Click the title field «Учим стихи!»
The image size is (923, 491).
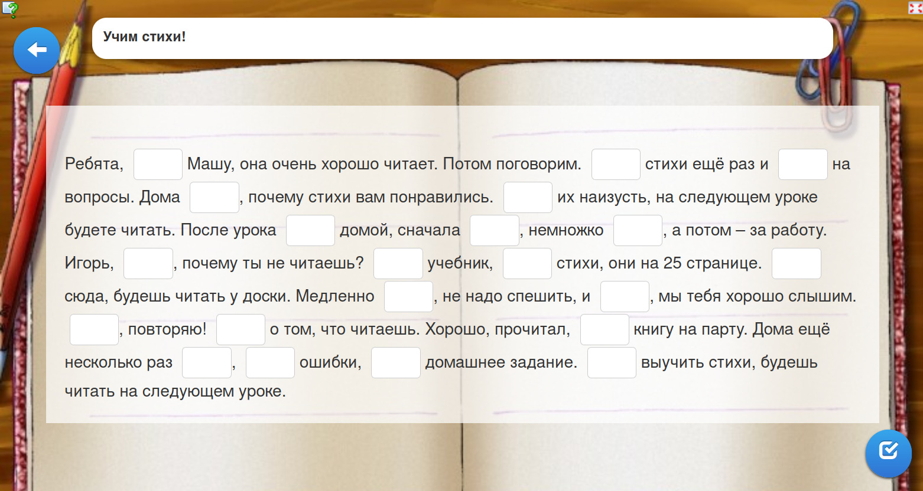point(461,38)
